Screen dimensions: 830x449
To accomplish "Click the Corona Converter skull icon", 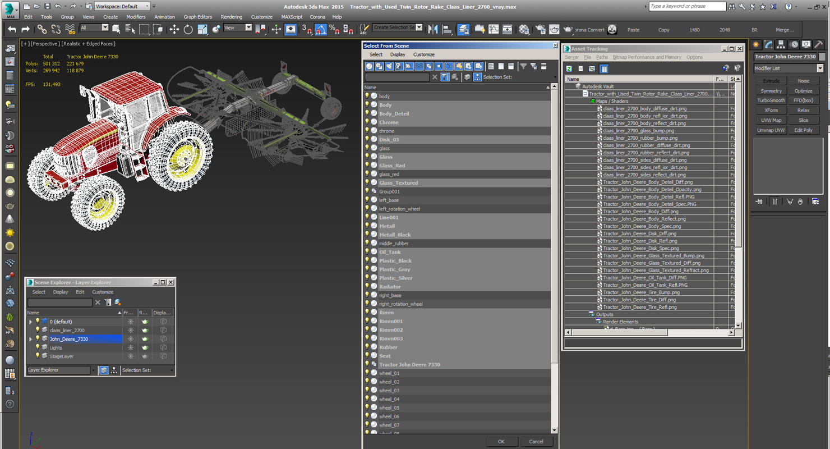I will click(612, 29).
